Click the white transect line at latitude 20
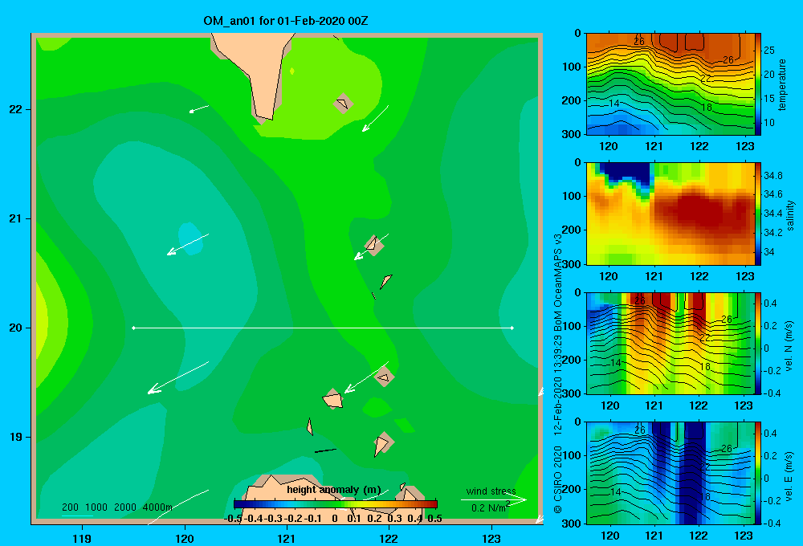Screen dimensions: 803x546 point(323,328)
